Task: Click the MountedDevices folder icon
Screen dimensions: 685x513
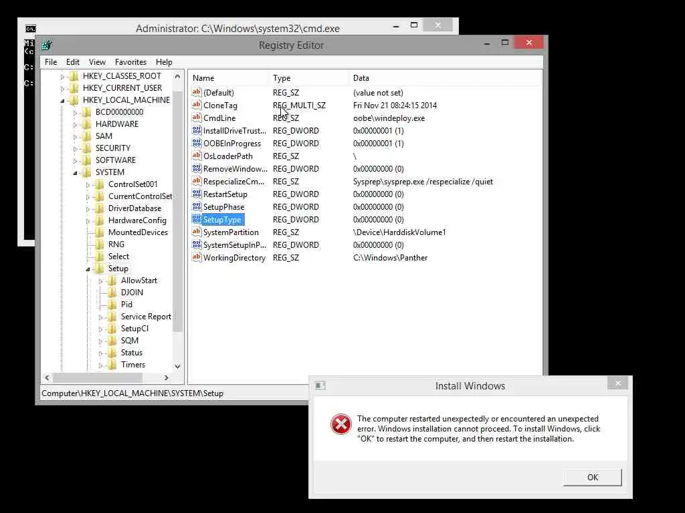Action: (x=100, y=232)
